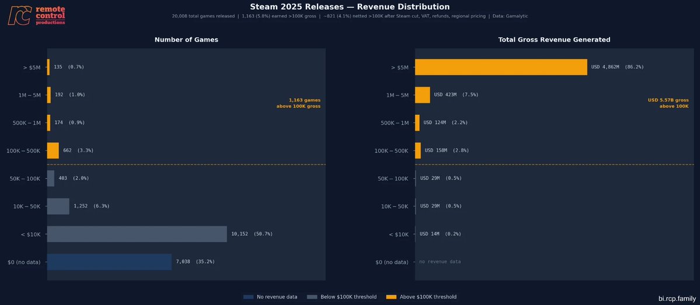Click the > $5M axis label in the revenue chart
The height and width of the screenshot is (305, 700).
[x=399, y=67]
